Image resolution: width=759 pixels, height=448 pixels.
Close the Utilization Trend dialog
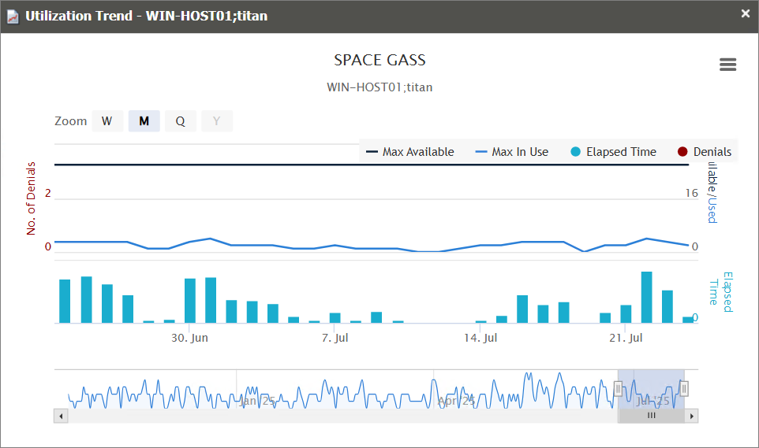745,14
